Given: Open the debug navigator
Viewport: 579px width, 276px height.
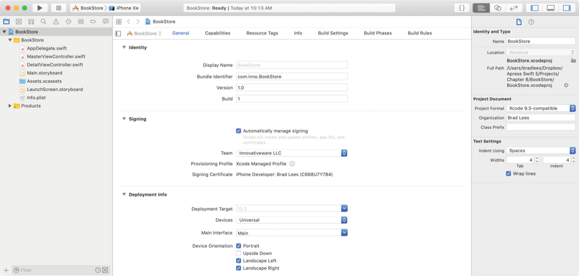Looking at the screenshot, I should point(81,21).
